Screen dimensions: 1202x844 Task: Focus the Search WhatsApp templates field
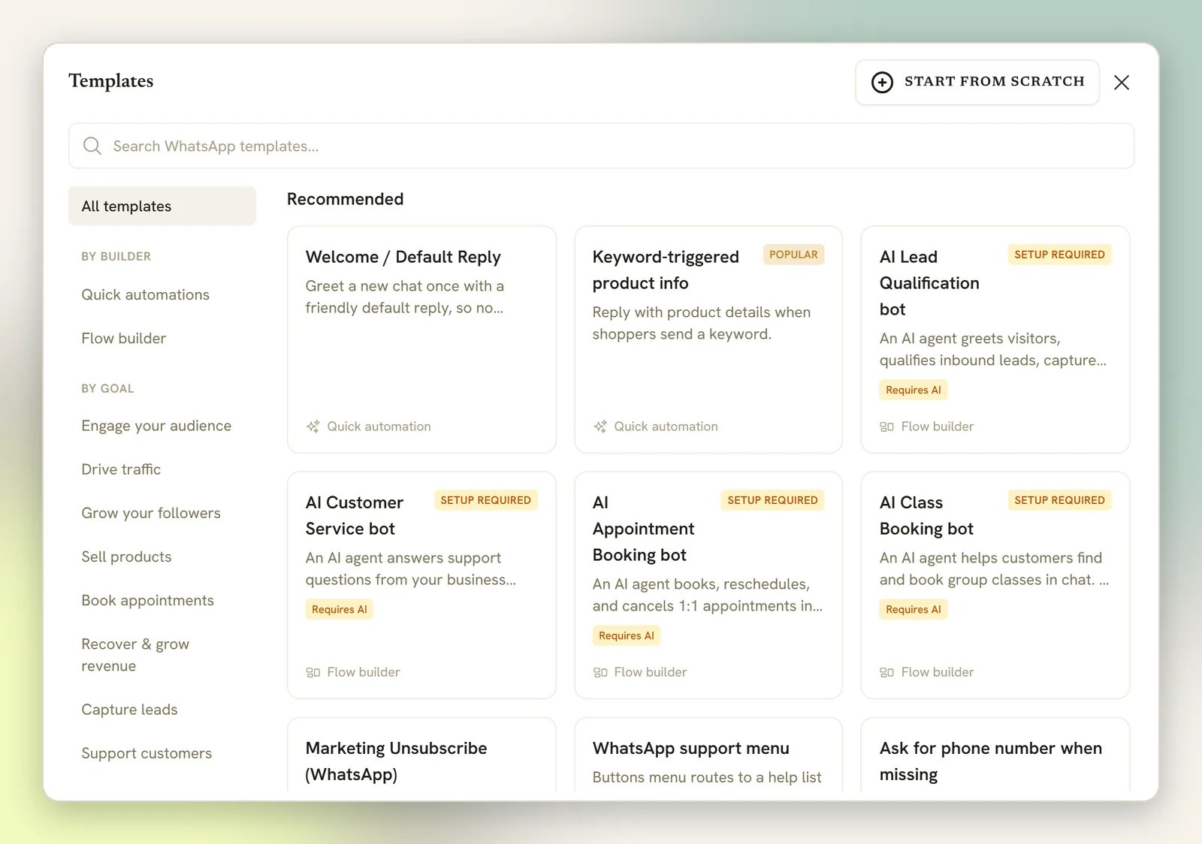[601, 146]
